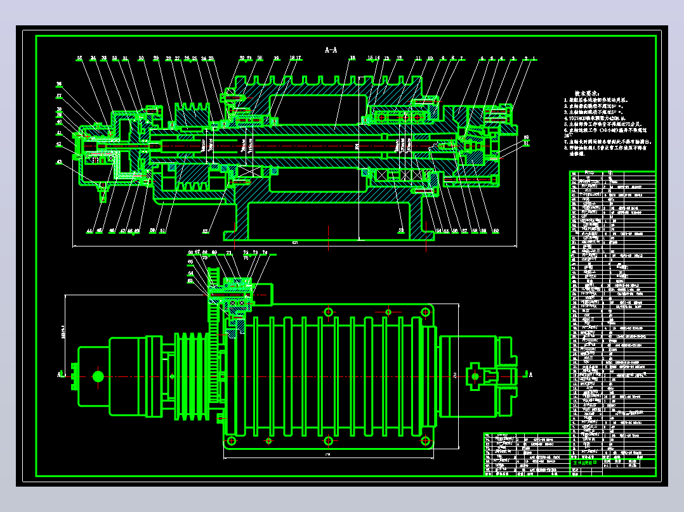Click part balloon number 63
The width and height of the screenshot is (684, 512).
tap(190, 281)
